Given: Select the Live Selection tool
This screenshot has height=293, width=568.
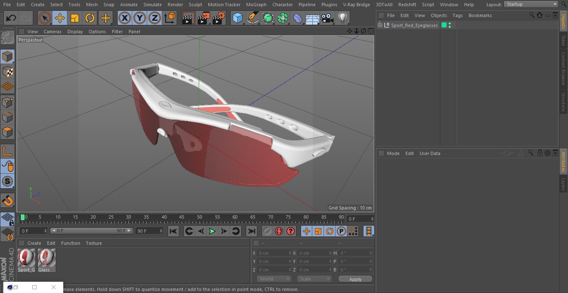Looking at the screenshot, I should coord(45,18).
